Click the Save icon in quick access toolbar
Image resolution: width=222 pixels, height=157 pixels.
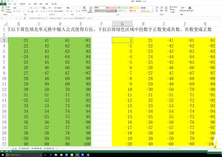5,1
